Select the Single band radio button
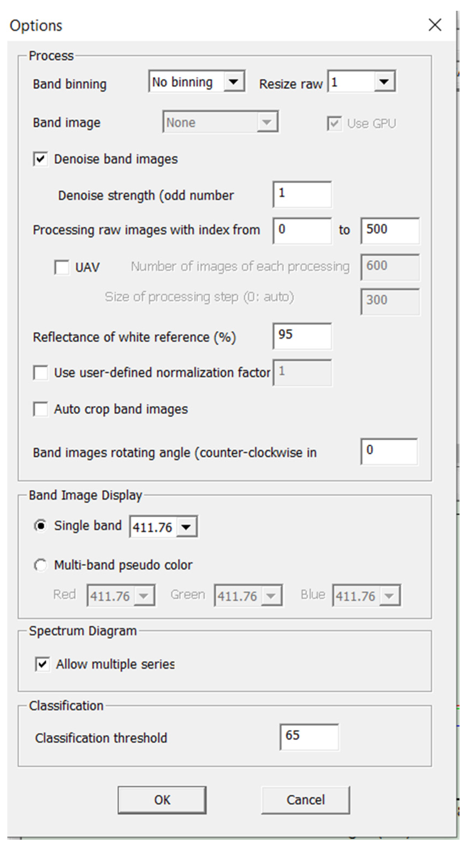The image size is (465, 850). [41, 526]
